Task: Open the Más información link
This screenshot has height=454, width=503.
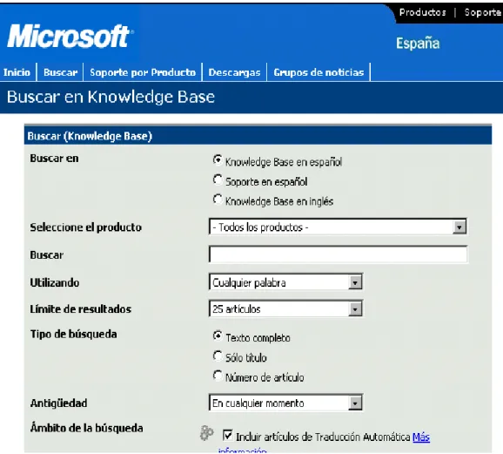Action: [x=421, y=437]
